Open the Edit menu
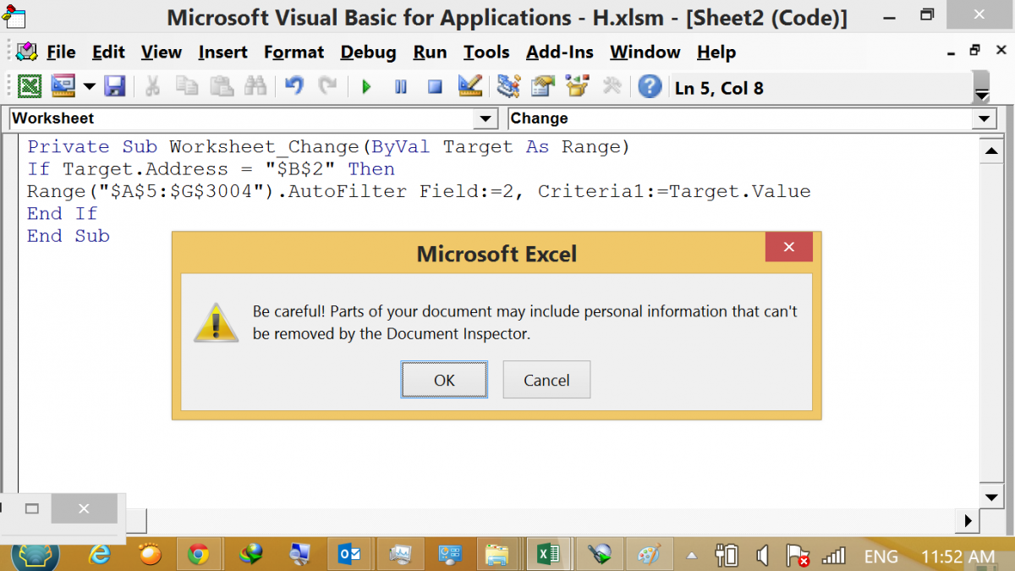The image size is (1015, 571). click(x=108, y=52)
